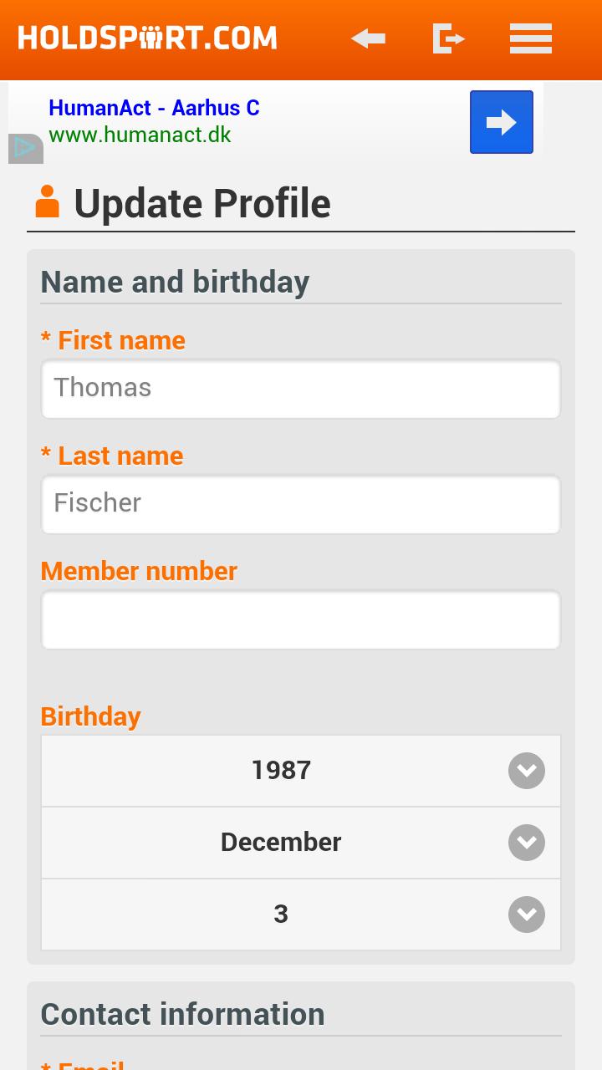Tap the Update Profile heading

tap(202, 203)
